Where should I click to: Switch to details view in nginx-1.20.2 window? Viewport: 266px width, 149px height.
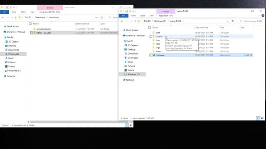pyautogui.click(x=258, y=118)
